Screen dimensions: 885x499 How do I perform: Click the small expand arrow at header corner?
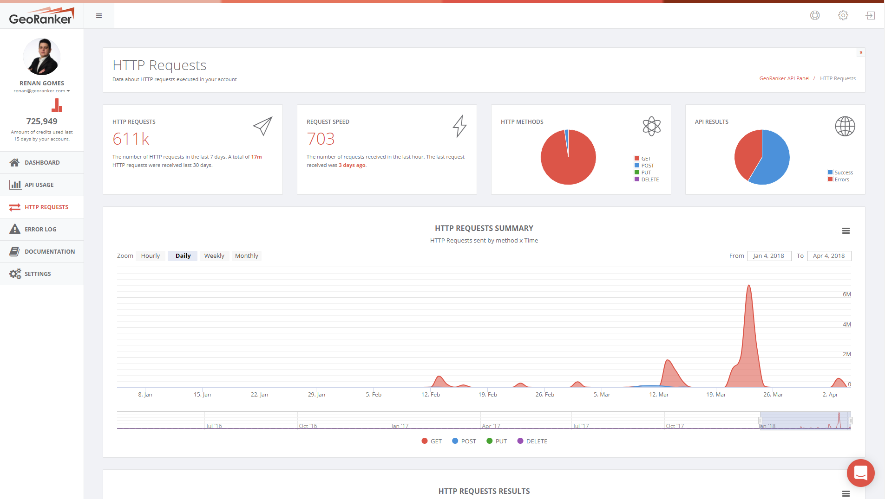861,53
